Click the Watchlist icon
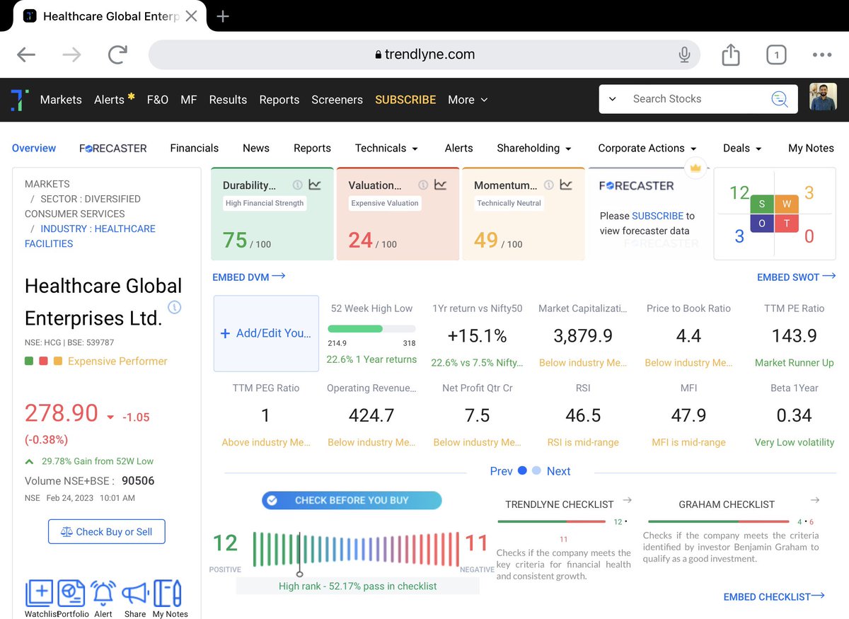The height and width of the screenshot is (619, 849). click(x=39, y=593)
